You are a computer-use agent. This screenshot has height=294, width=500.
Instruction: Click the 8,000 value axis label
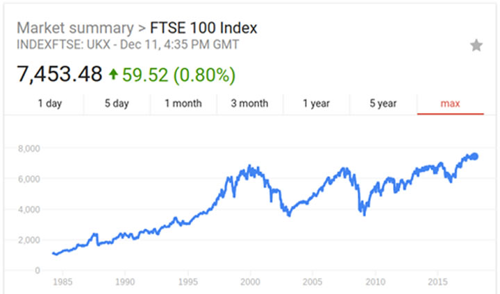point(28,148)
